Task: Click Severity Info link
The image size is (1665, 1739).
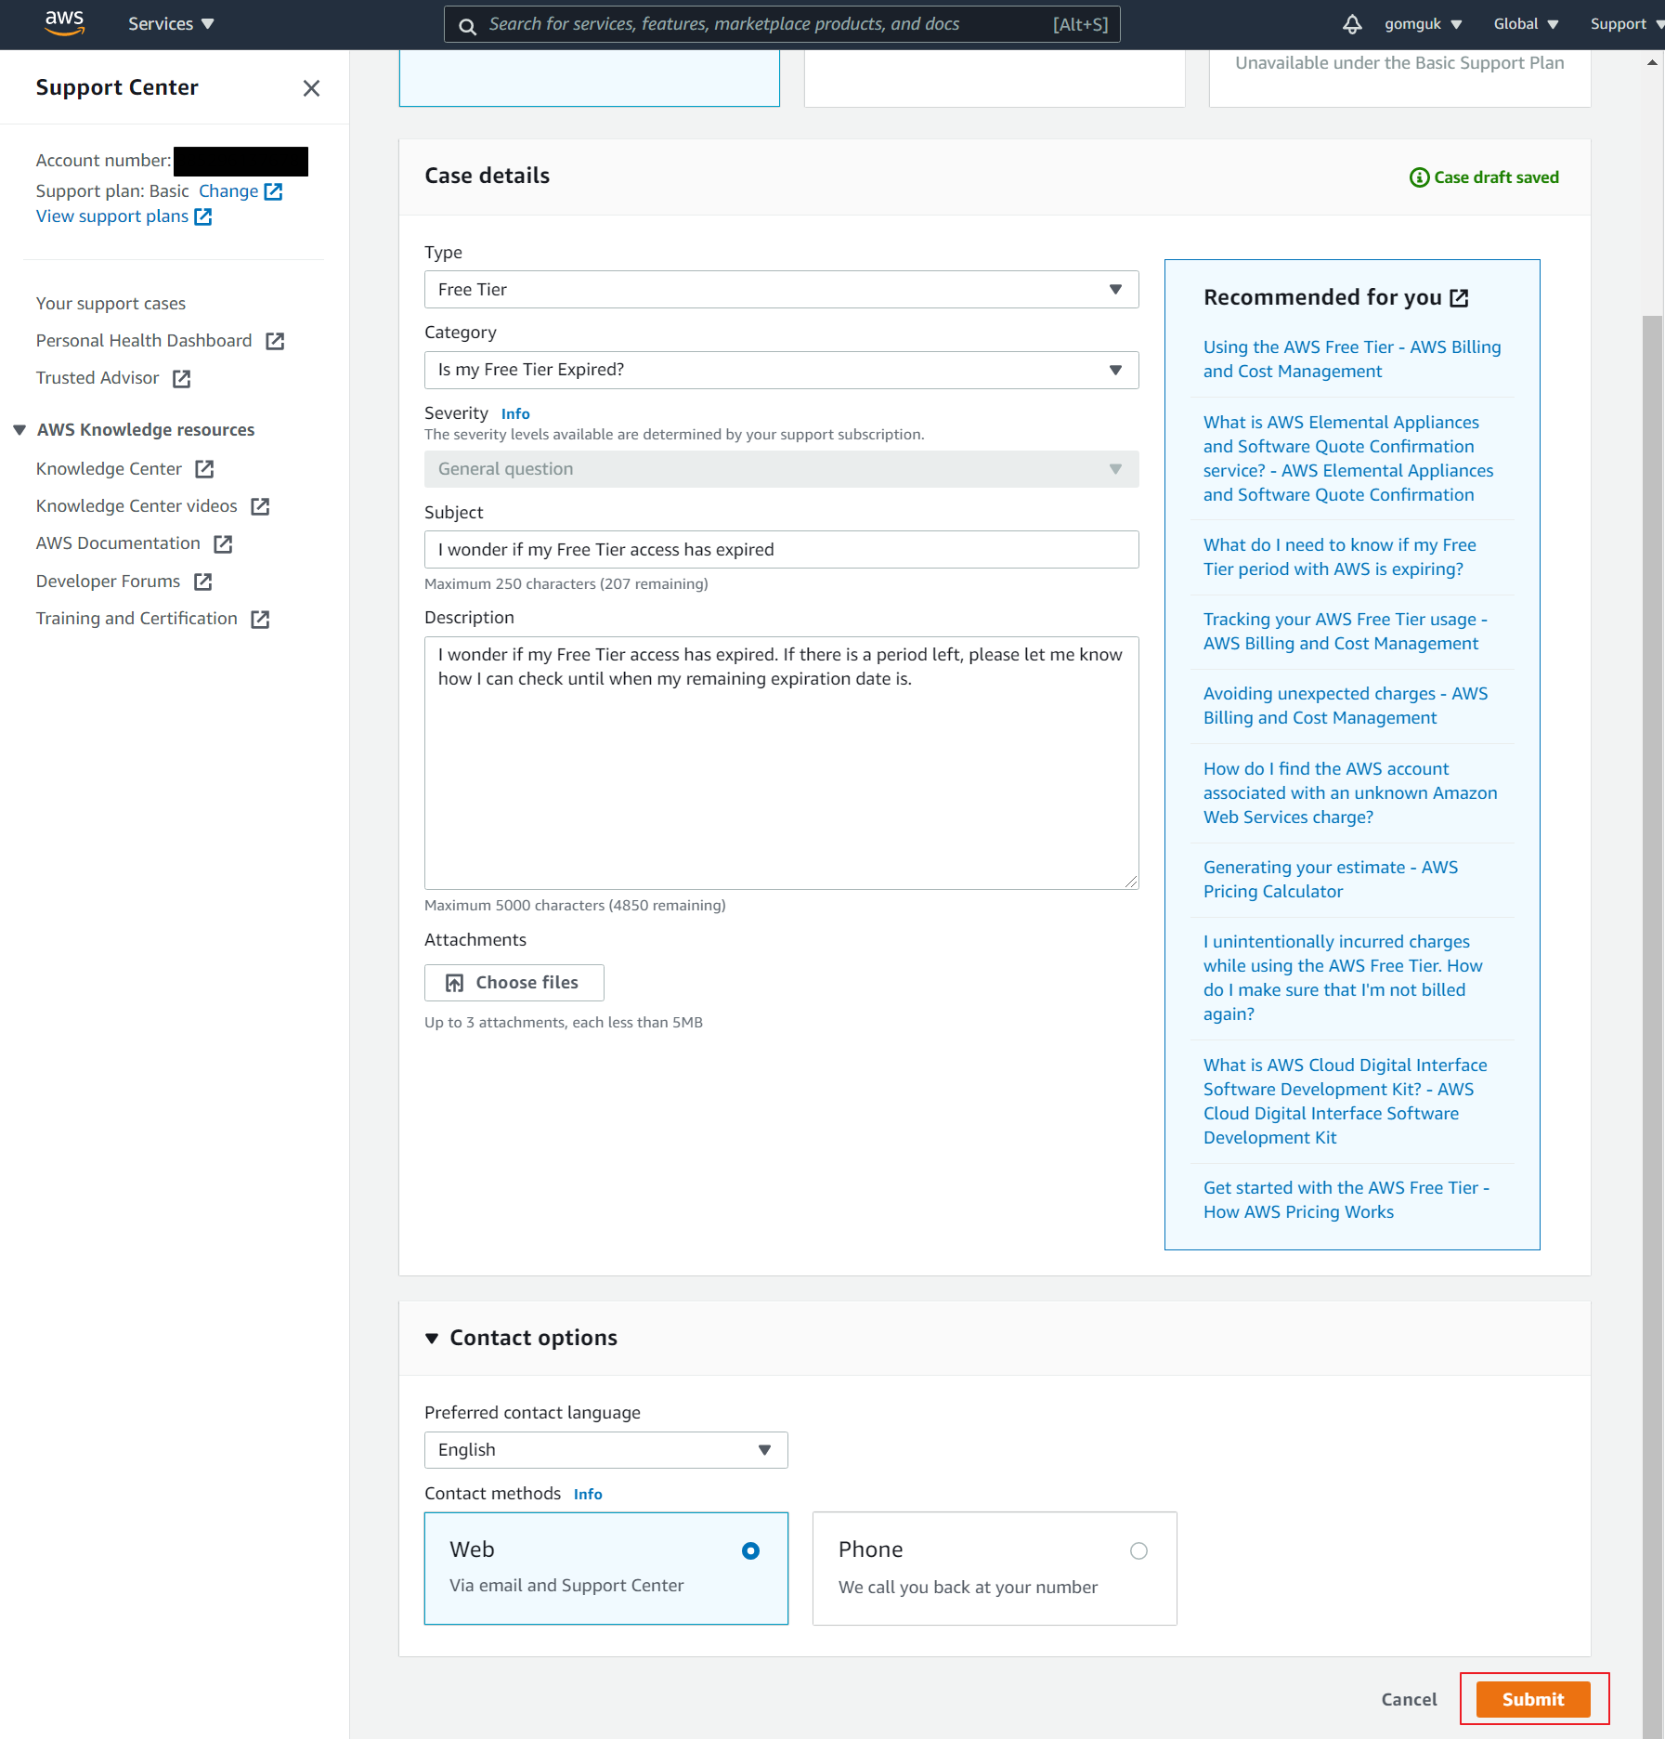Action: click(515, 414)
